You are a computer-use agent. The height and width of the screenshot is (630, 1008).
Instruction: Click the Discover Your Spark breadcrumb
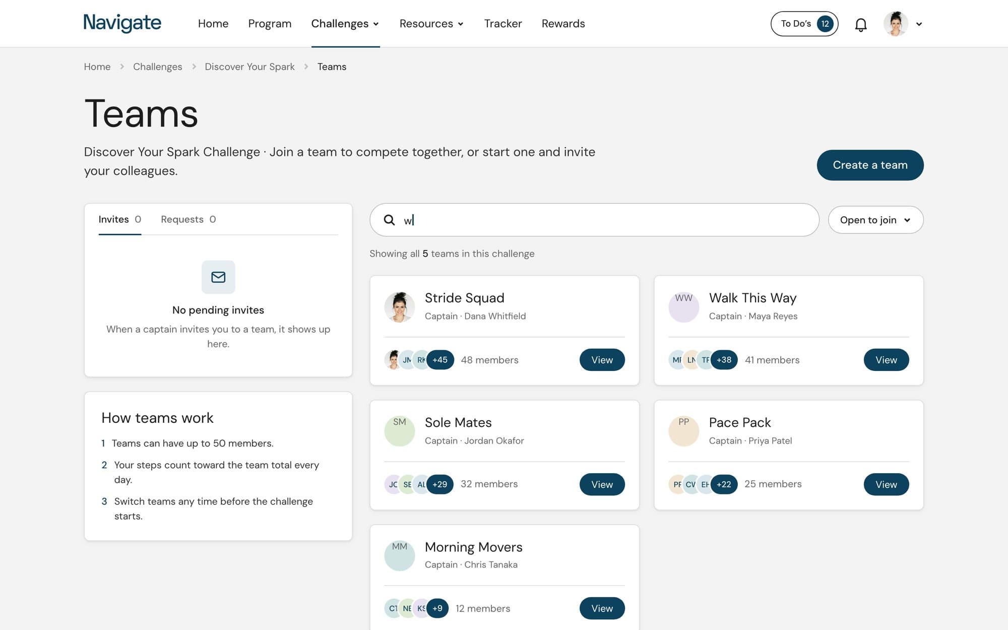pyautogui.click(x=249, y=67)
